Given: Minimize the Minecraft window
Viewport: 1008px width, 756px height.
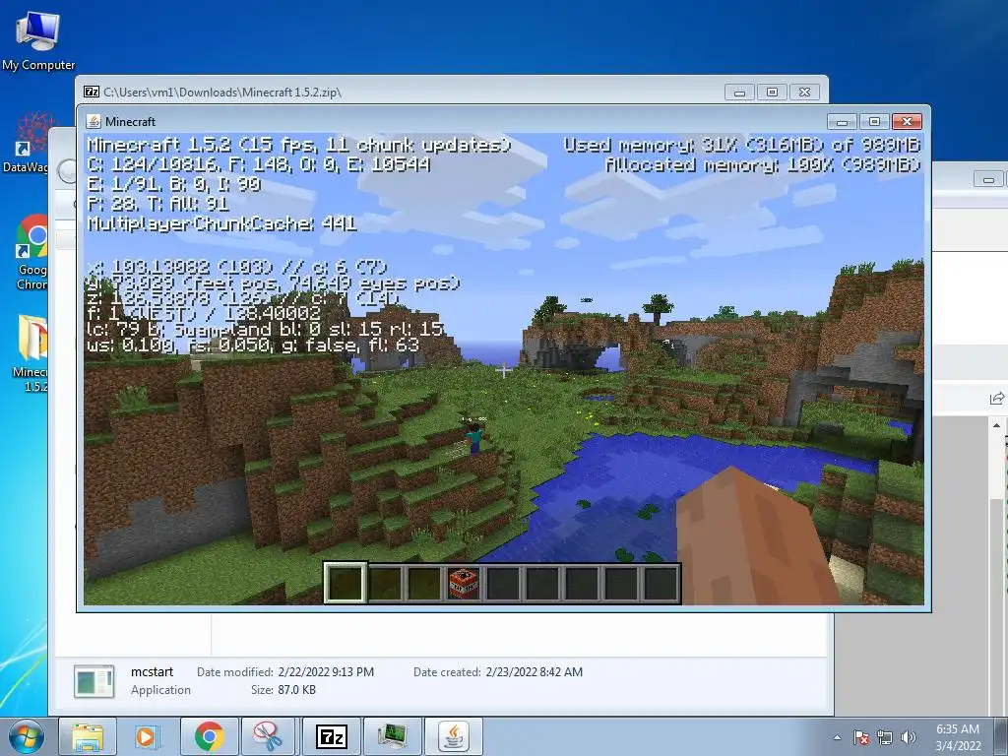Looking at the screenshot, I should pos(842,121).
